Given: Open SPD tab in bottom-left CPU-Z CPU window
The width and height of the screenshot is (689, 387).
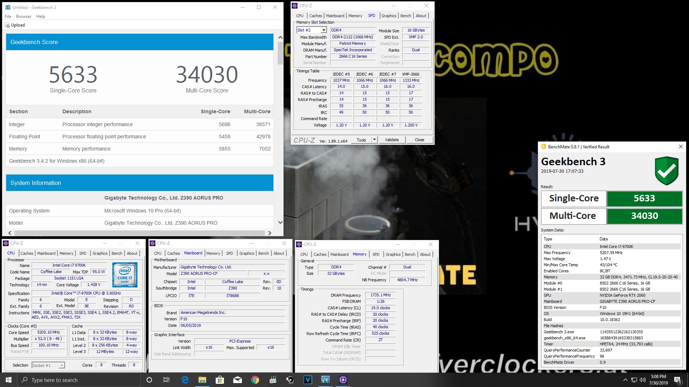Looking at the screenshot, I should tap(83, 253).
